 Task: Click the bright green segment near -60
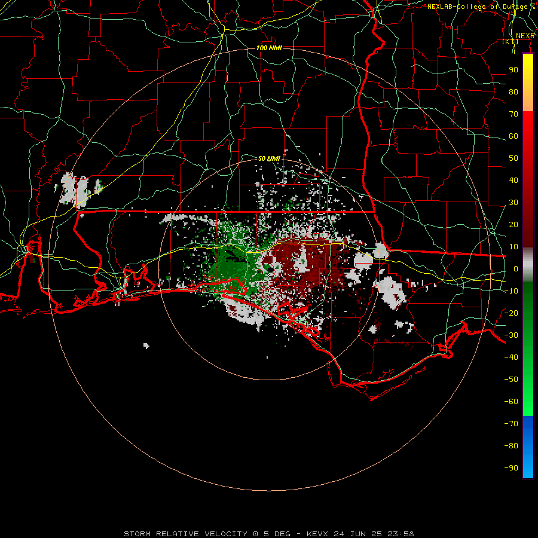coord(528,402)
